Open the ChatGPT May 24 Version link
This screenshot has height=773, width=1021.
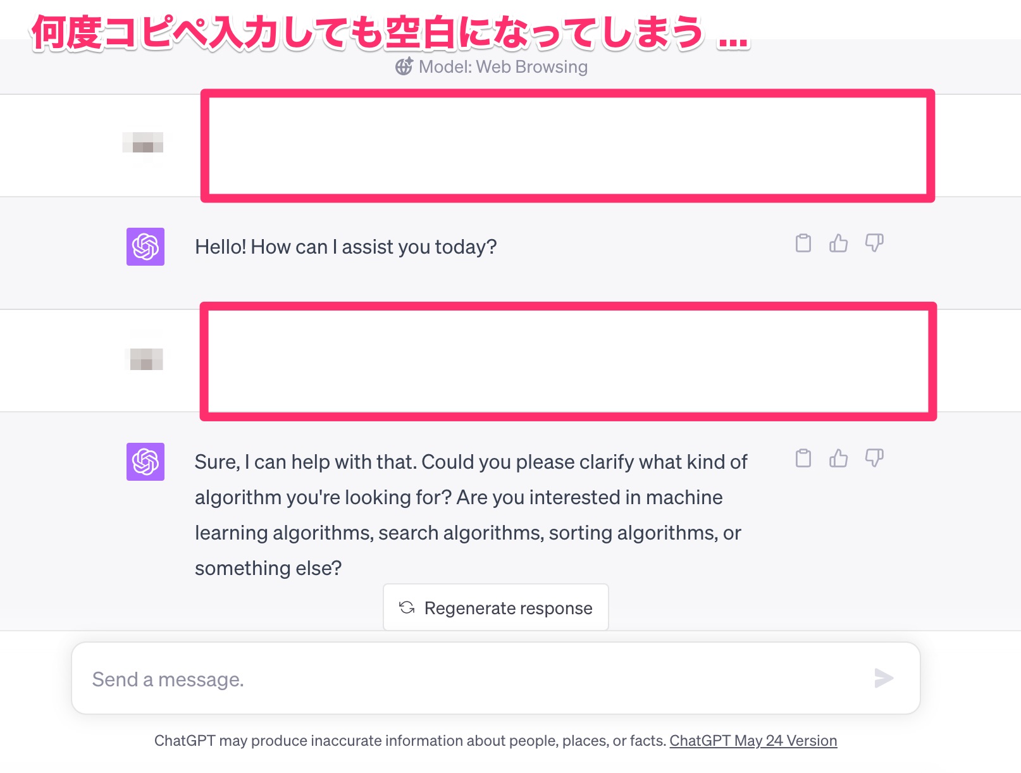tap(753, 741)
